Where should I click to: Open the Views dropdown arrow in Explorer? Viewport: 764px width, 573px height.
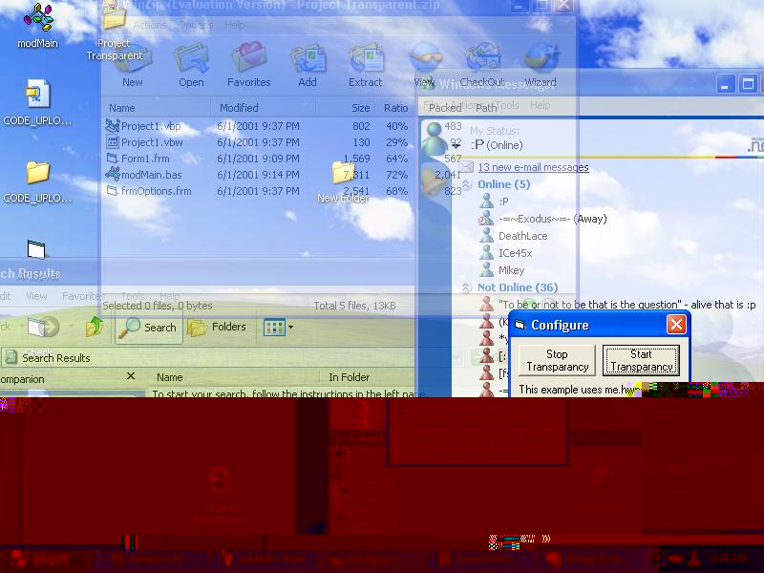click(290, 328)
